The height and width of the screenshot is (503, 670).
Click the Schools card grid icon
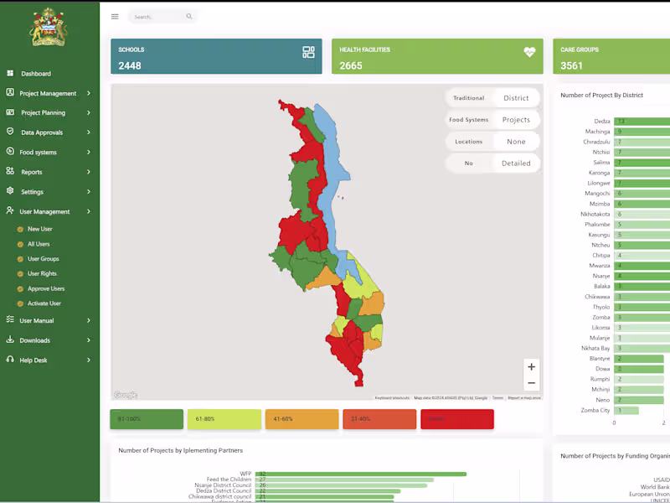point(308,52)
